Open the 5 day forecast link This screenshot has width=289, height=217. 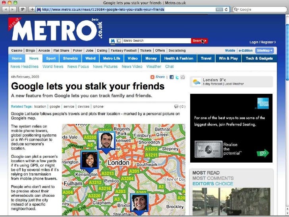(x=212, y=84)
